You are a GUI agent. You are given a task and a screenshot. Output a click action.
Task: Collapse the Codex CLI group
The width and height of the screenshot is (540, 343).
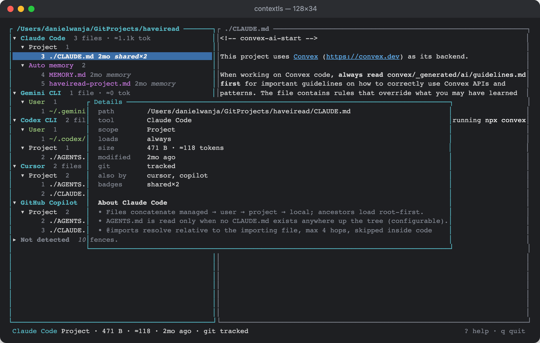(15, 120)
